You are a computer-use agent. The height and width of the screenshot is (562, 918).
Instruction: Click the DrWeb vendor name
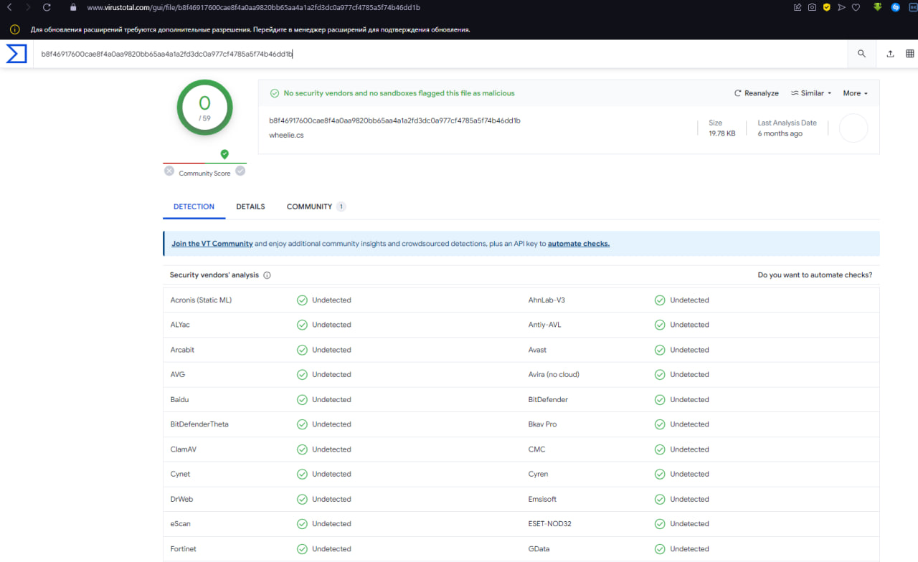[x=181, y=499]
